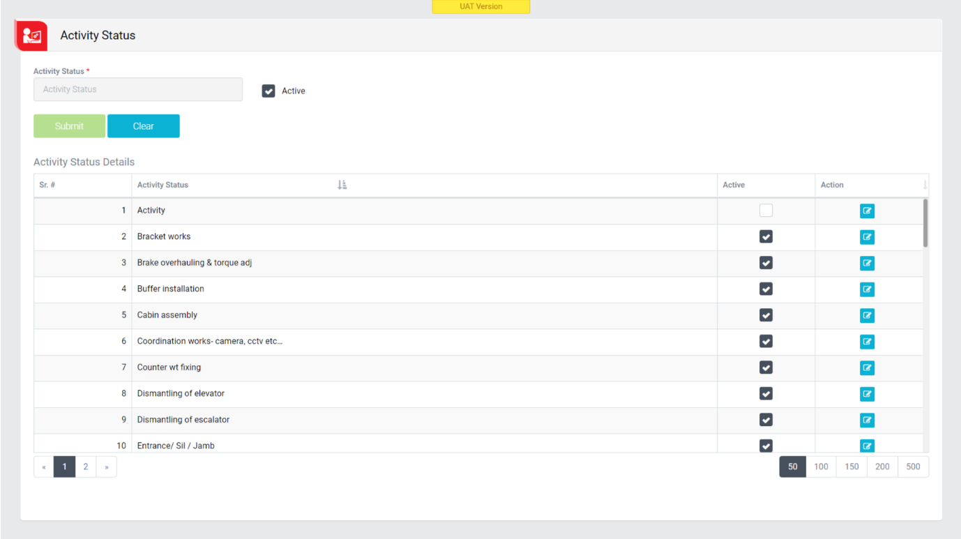This screenshot has width=961, height=539.
Task: Show 100 rows per page
Action: click(x=821, y=466)
